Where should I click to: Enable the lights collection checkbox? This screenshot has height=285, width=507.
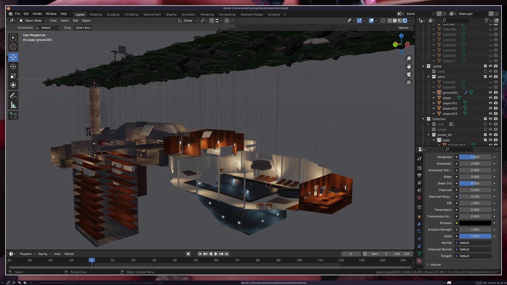pos(485,72)
